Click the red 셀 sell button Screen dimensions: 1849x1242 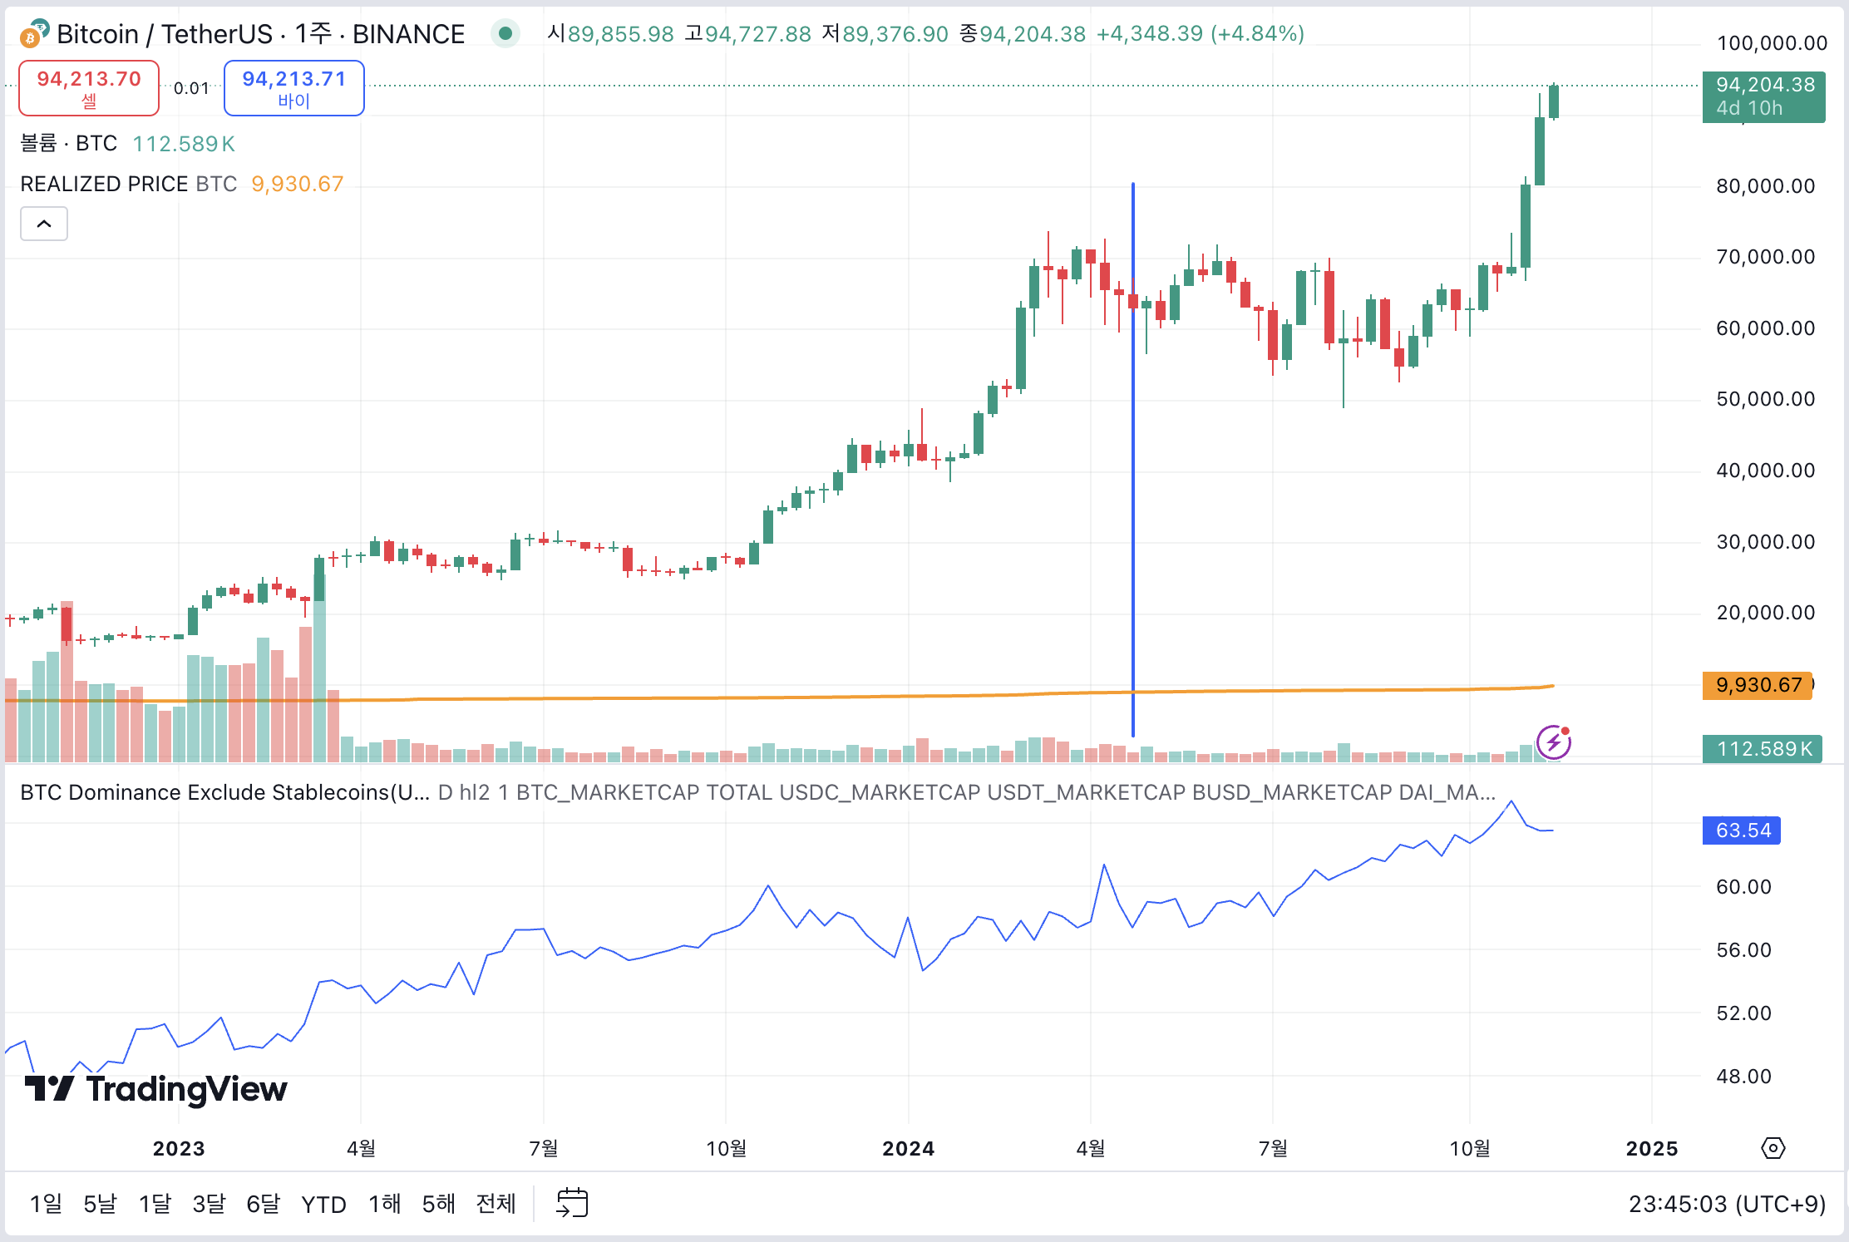[88, 87]
